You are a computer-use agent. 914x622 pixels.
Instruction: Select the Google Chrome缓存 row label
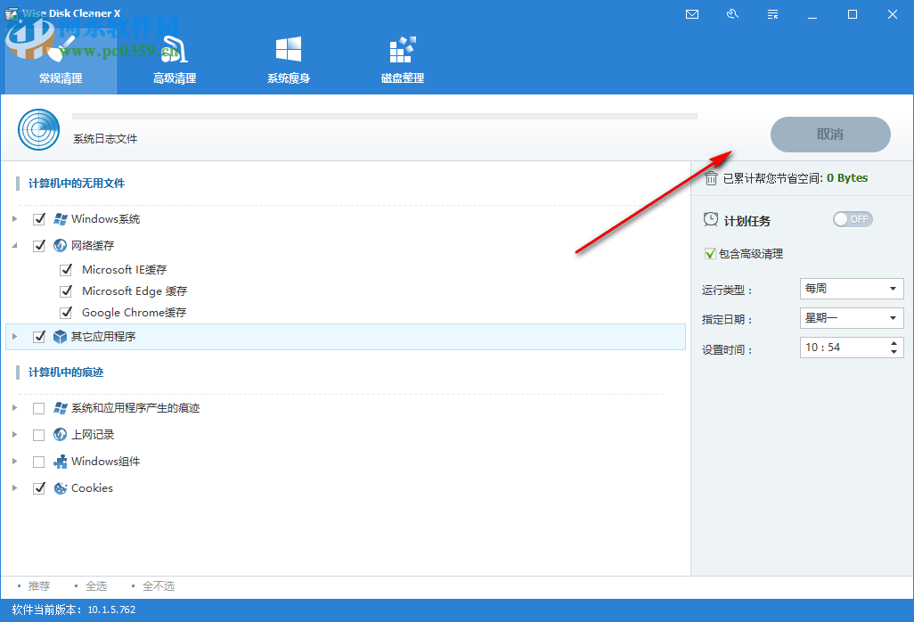(134, 313)
